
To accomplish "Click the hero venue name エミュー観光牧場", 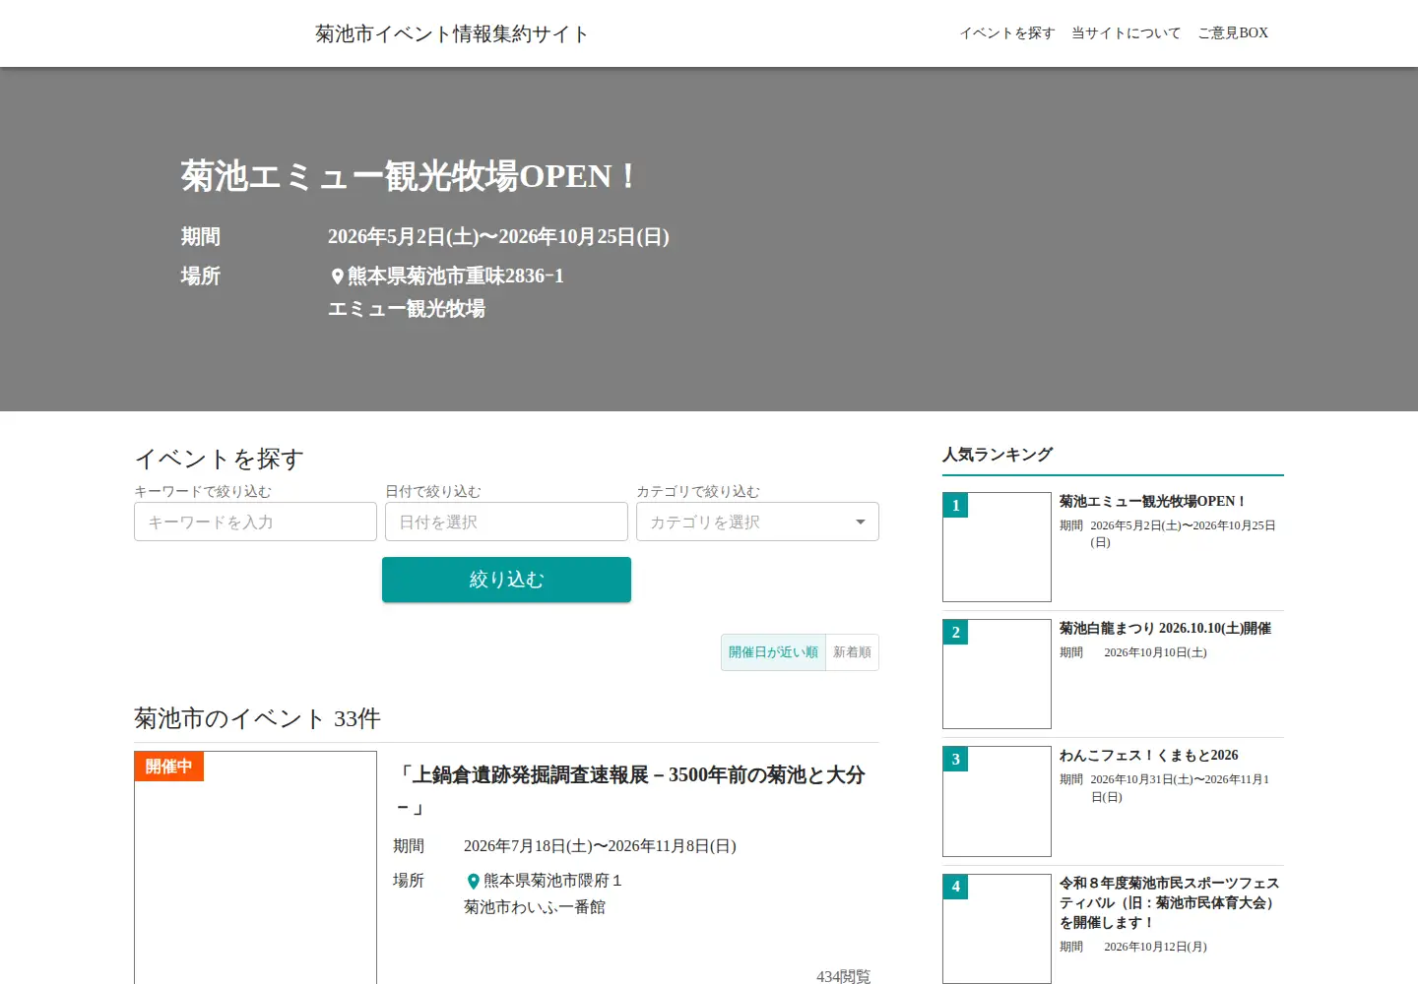I will point(407,309).
